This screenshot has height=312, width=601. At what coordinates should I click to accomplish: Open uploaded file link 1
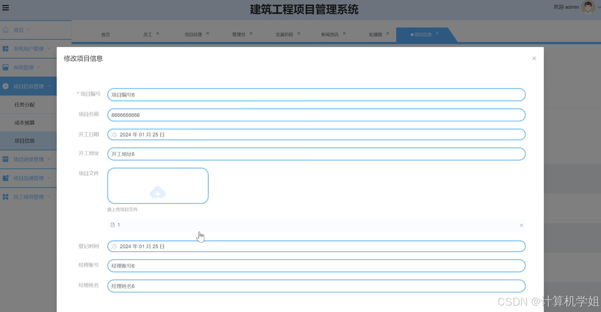[x=119, y=225]
